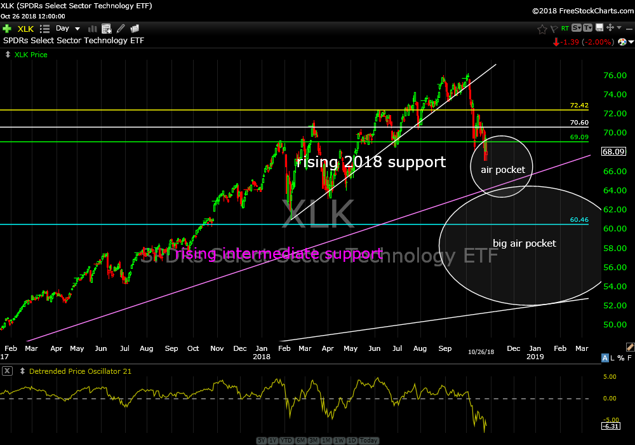Click the green plus add symbol icon

[x=7, y=29]
